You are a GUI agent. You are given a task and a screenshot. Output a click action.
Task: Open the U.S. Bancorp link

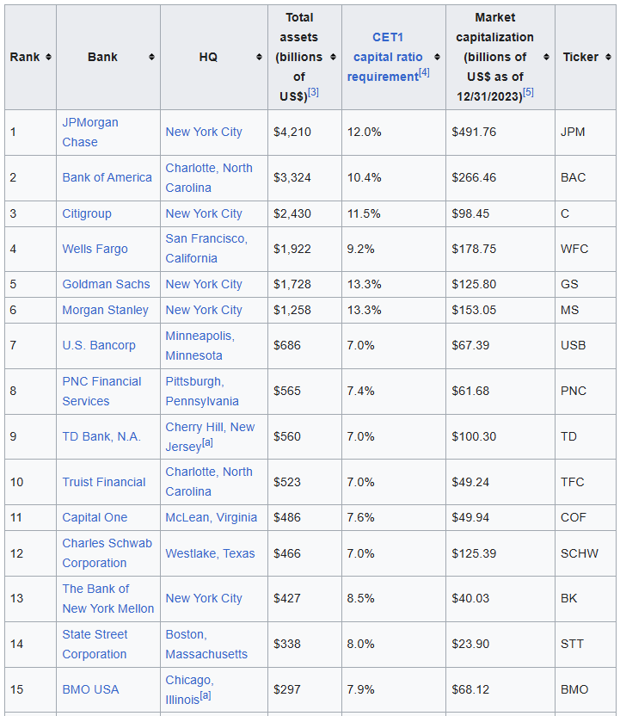pyautogui.click(x=99, y=345)
